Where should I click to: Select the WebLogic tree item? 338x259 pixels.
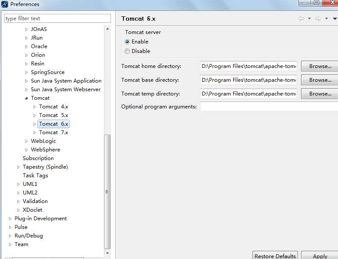[43, 141]
